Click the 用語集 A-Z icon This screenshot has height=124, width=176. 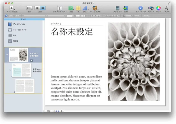(10, 41)
